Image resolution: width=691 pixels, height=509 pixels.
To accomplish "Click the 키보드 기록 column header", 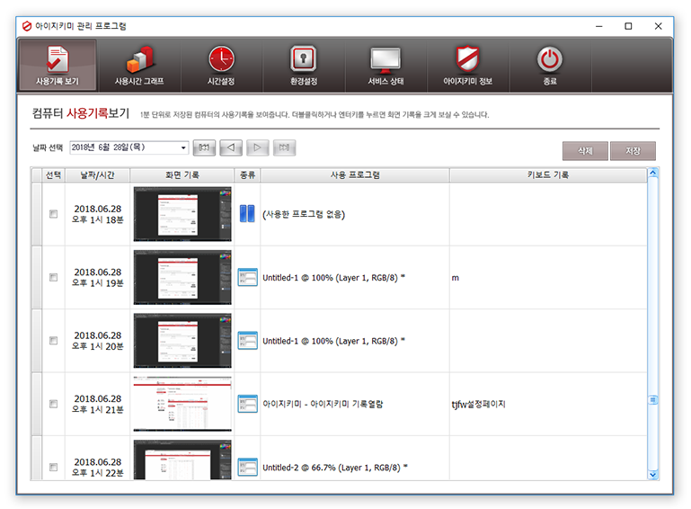I will (548, 175).
